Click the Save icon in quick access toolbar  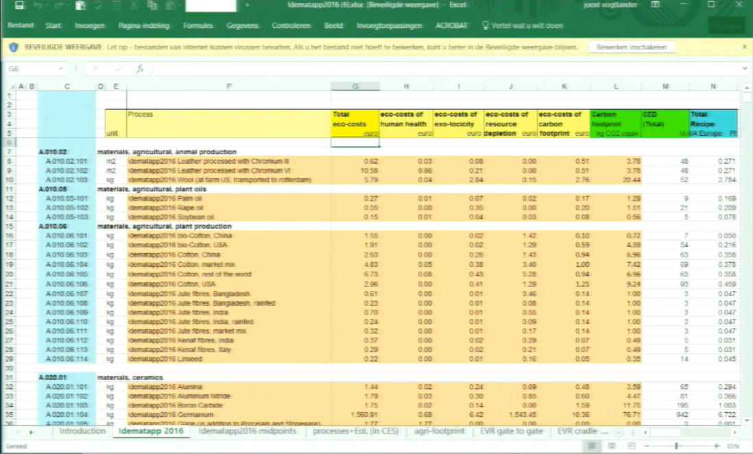click(x=19, y=5)
